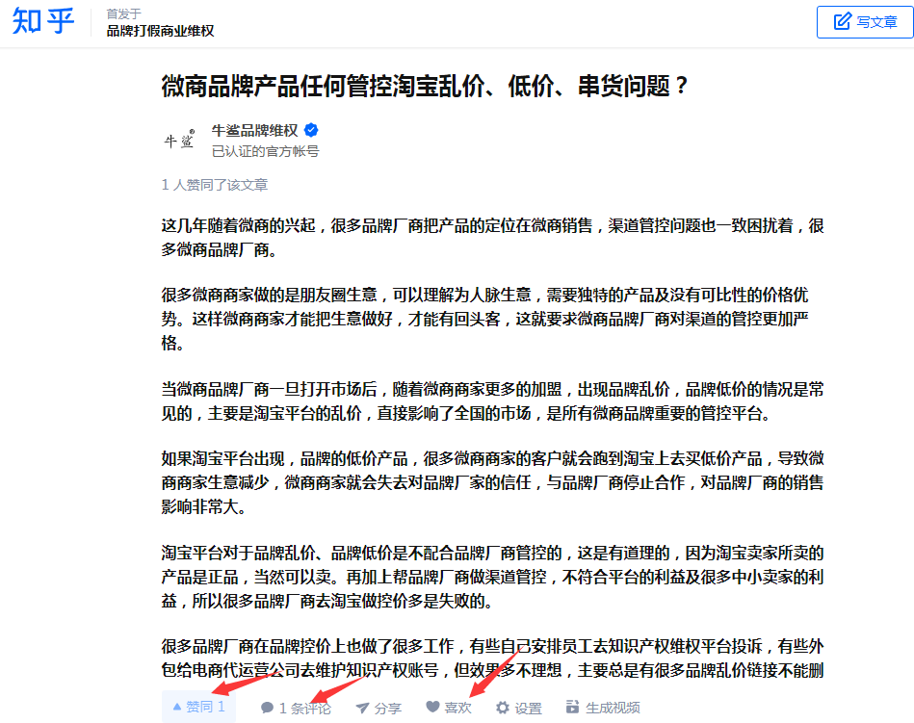Open the 1 条评论 comments
This screenshot has height=723, width=914.
pyautogui.click(x=296, y=708)
